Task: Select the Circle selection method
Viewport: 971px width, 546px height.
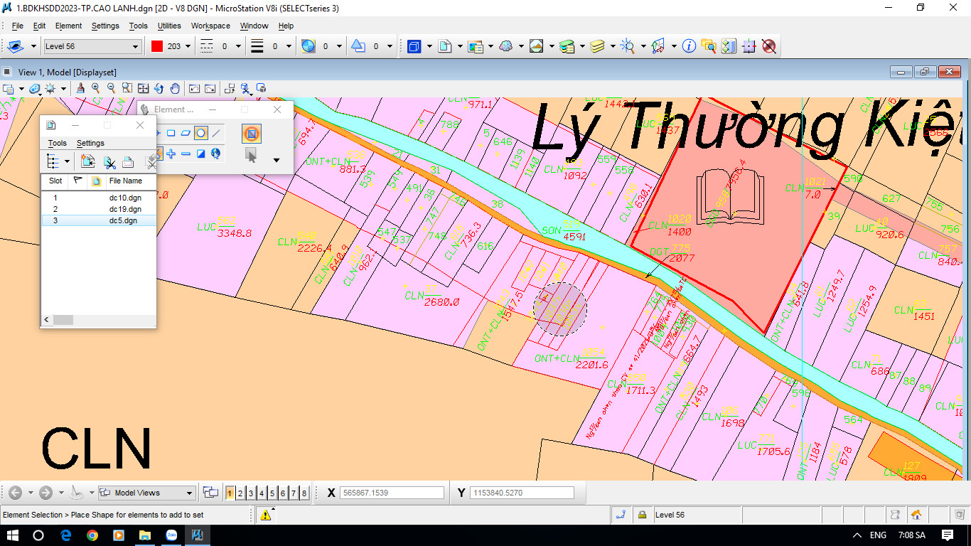Action: click(x=201, y=133)
